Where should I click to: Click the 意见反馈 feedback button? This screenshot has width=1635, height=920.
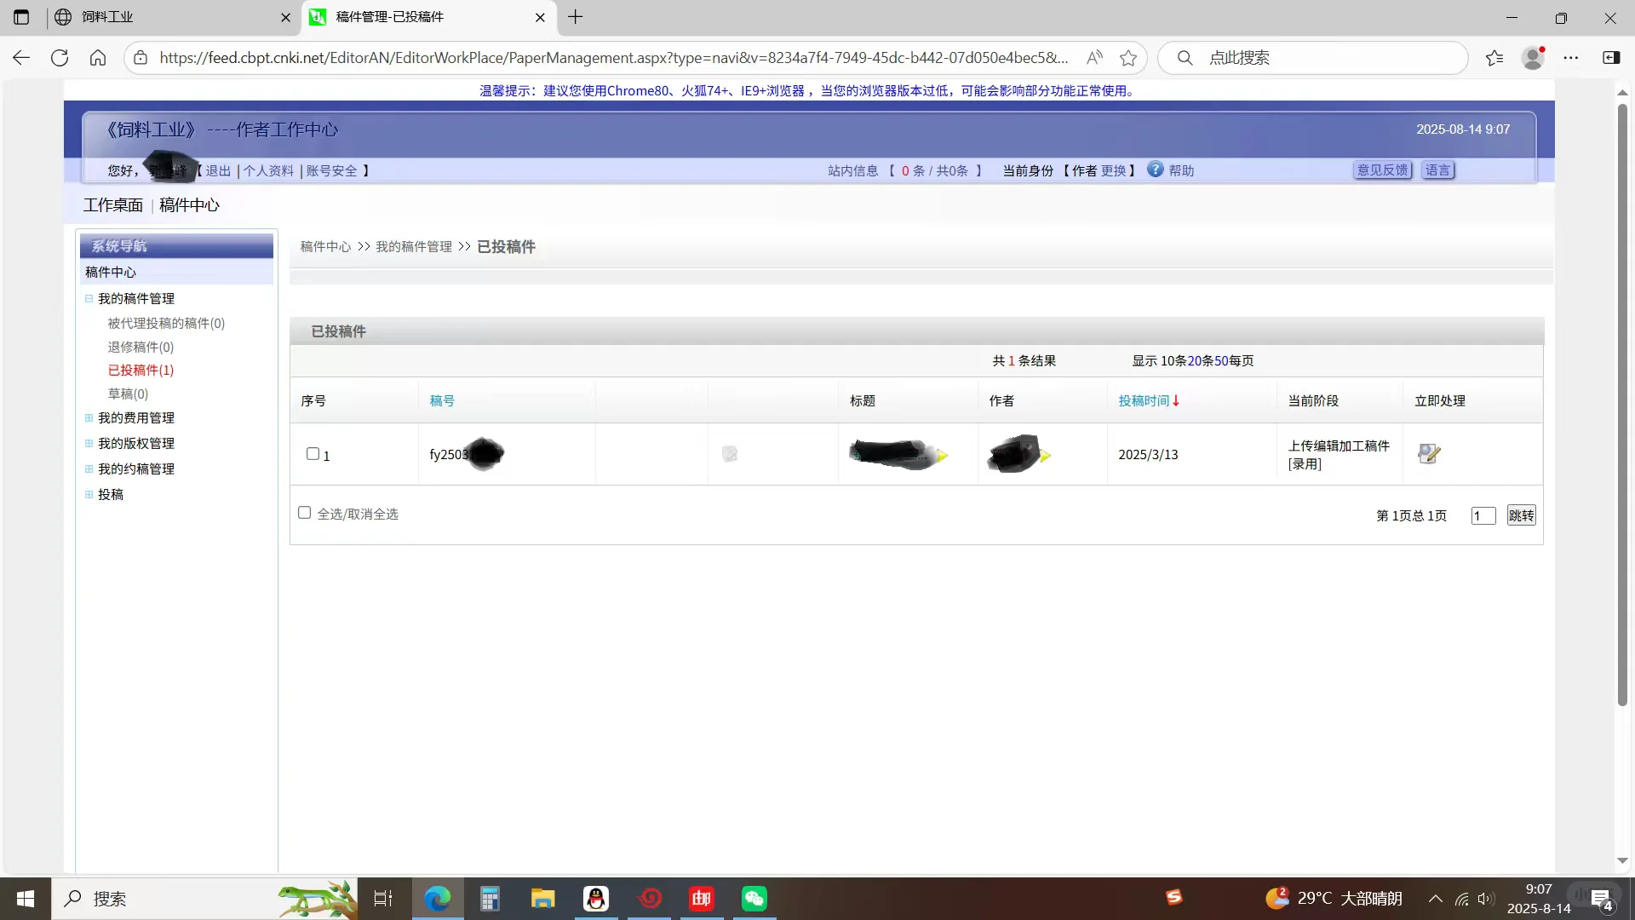(x=1382, y=170)
